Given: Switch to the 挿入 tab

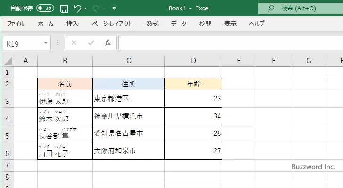Looking at the screenshot, I should (73, 23).
